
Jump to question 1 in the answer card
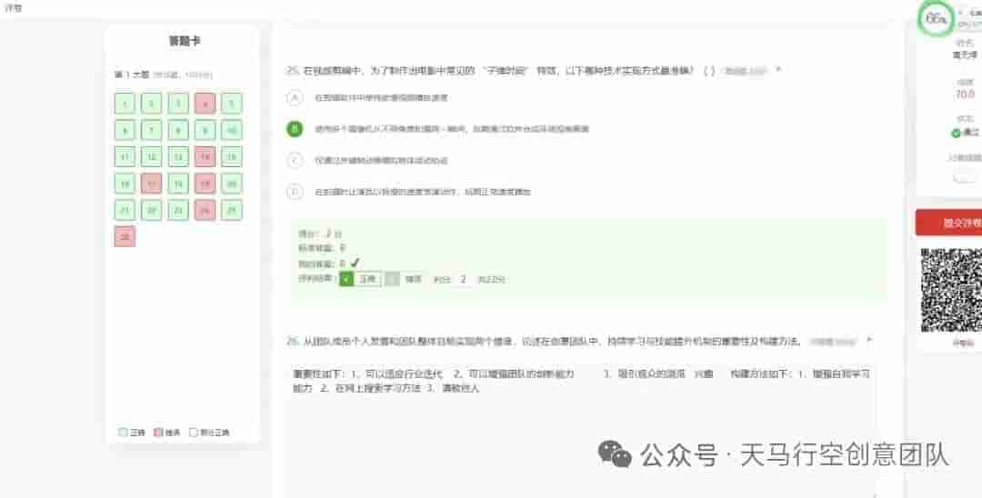[x=125, y=104]
